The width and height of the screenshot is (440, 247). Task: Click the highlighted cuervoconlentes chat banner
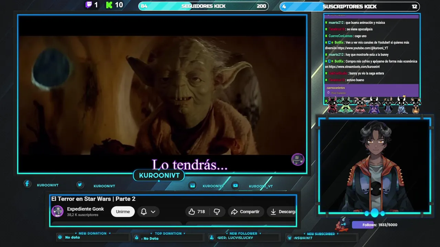point(372,90)
